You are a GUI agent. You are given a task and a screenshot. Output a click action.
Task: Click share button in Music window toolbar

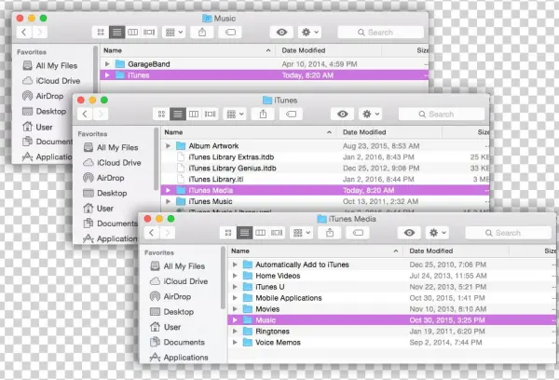click(202, 33)
